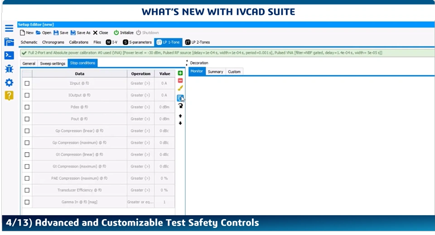The width and height of the screenshot is (435, 235).
Task: Move the condition down with down arrow
Action: pos(180,123)
